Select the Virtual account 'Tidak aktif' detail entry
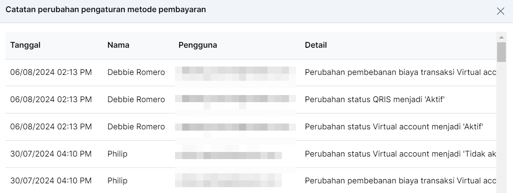 400,154
